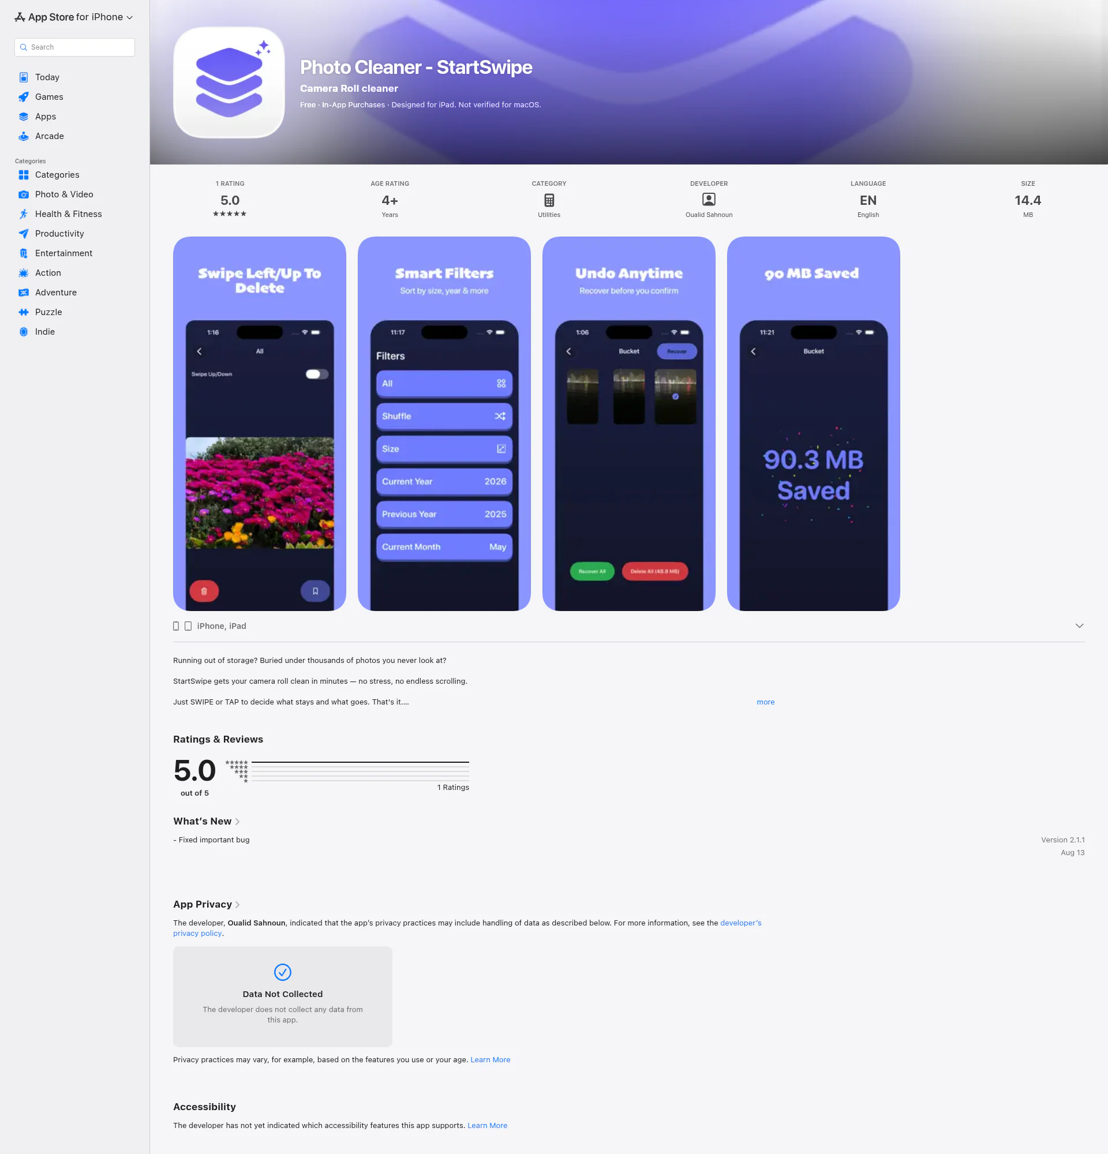
Task: Expand App Privacy section chevron
Action: [237, 904]
